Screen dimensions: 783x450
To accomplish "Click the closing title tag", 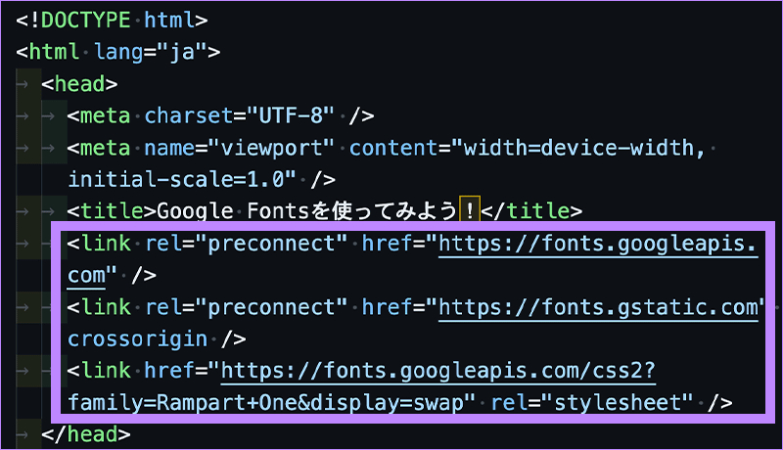I will click(531, 211).
